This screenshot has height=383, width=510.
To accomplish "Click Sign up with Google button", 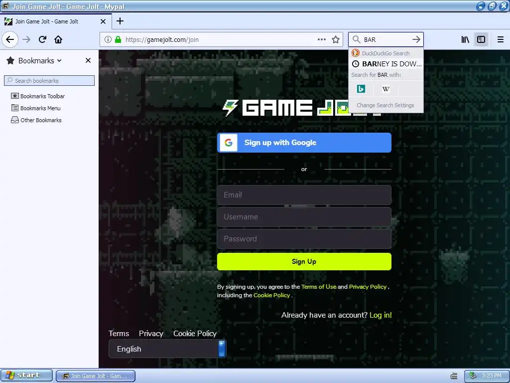I will 304,143.
